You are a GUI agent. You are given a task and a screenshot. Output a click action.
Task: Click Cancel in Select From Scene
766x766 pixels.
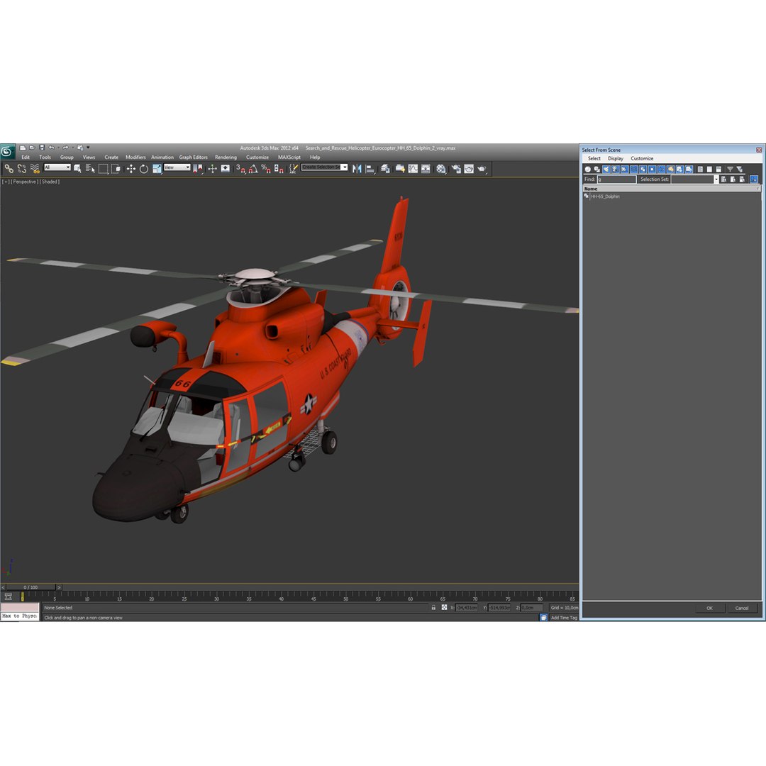pyautogui.click(x=742, y=609)
